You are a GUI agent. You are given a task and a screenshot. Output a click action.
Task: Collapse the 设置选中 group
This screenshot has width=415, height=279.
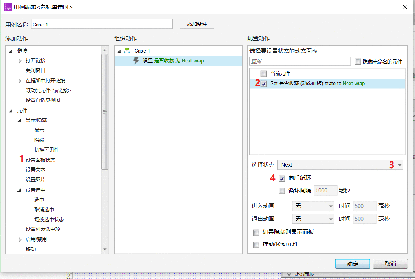click(x=19, y=190)
